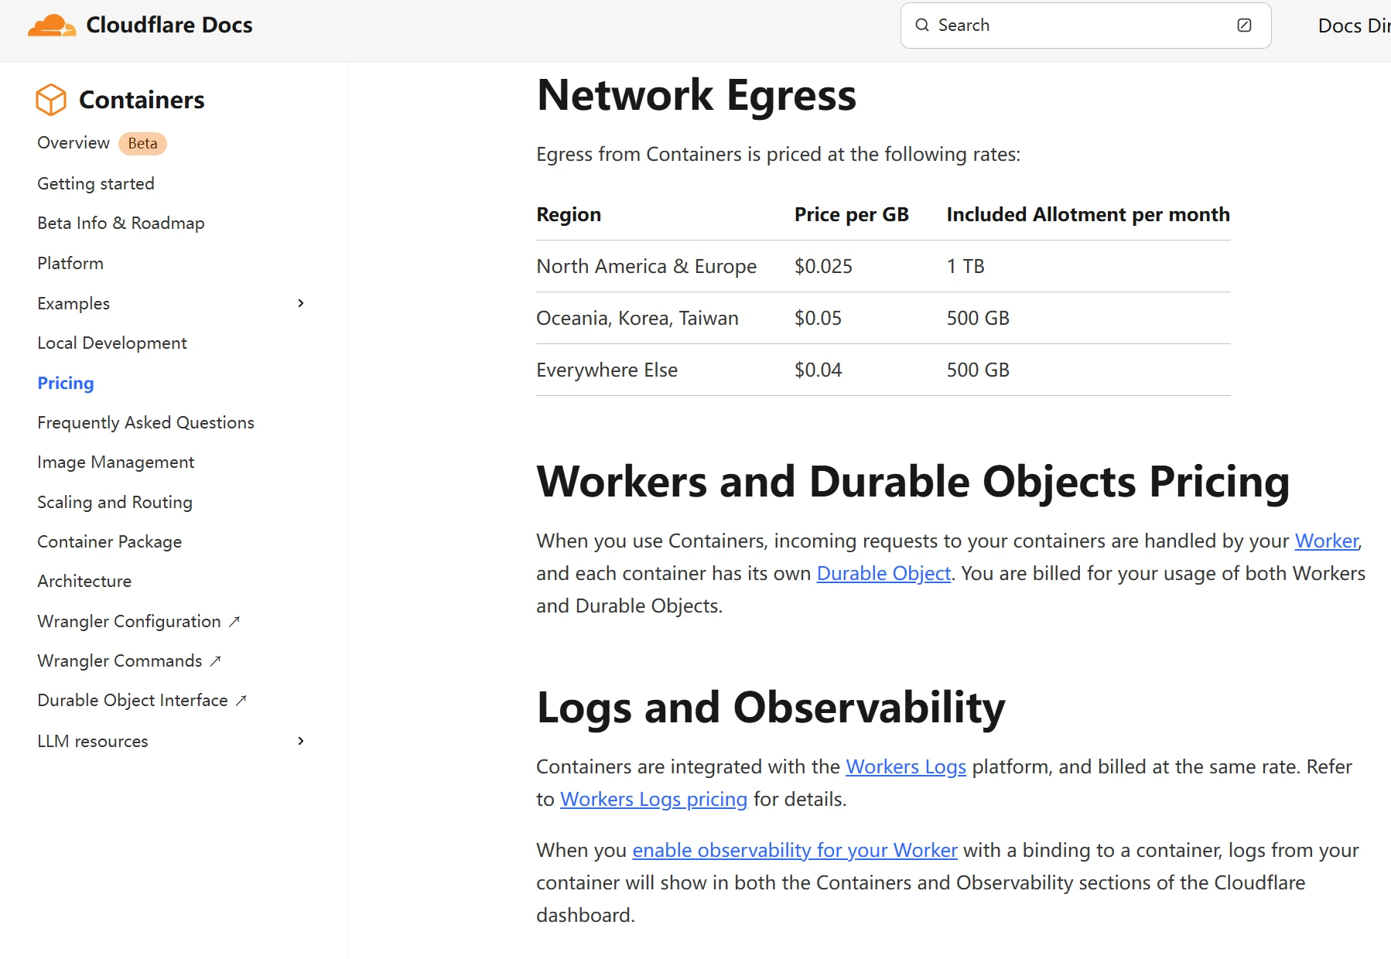
Task: Go to Getting started page
Action: tap(96, 183)
